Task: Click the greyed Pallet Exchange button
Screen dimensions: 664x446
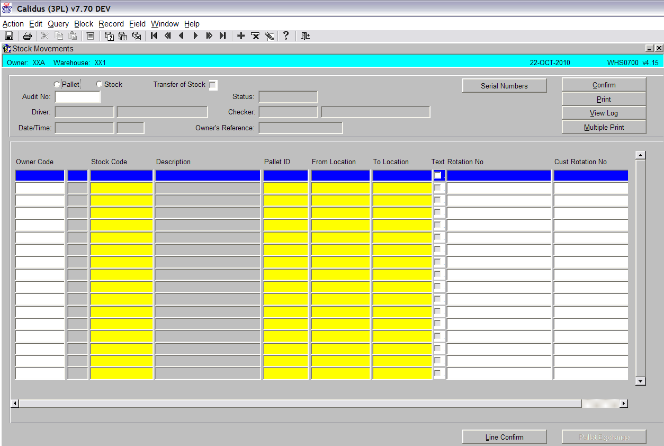Action: click(604, 437)
